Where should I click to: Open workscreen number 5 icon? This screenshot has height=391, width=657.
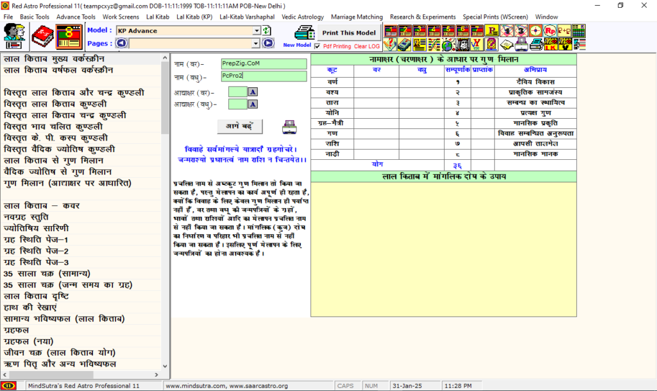448,31
